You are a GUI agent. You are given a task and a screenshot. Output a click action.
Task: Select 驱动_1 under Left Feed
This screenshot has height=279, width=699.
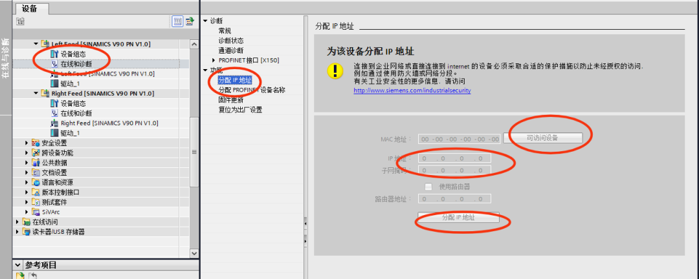pyautogui.click(x=70, y=84)
